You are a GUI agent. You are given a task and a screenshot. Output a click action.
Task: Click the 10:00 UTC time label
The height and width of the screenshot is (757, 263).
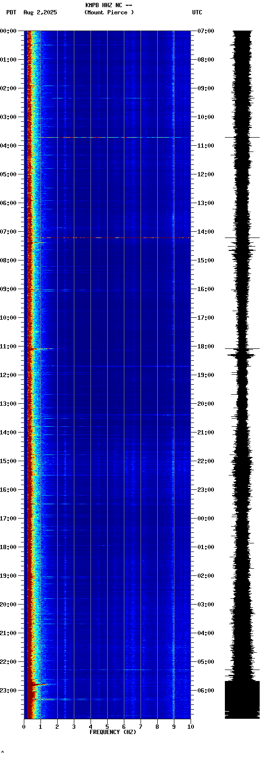click(206, 117)
